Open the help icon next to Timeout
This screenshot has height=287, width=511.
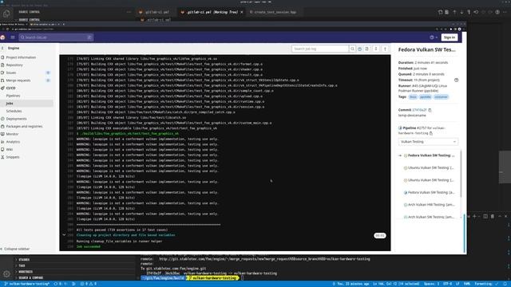pos(456,80)
